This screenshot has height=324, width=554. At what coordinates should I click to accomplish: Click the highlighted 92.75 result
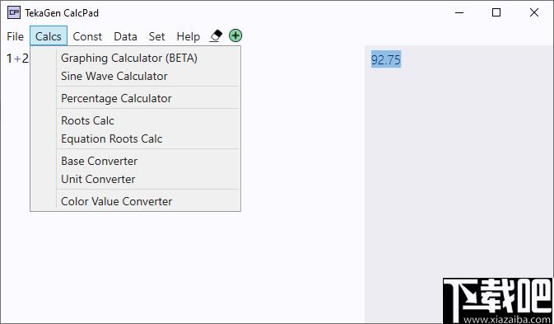(386, 59)
